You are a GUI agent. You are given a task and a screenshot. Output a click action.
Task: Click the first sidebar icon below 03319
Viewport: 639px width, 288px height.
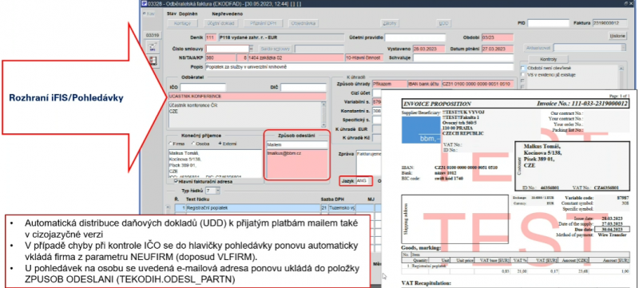click(x=153, y=47)
